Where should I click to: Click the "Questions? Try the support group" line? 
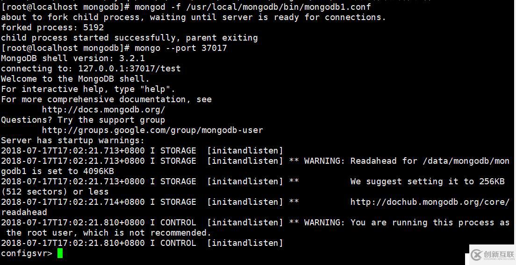point(83,120)
